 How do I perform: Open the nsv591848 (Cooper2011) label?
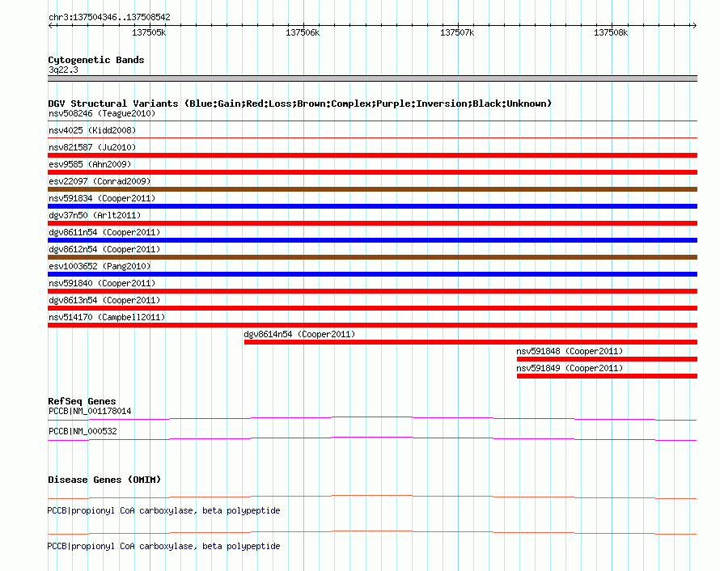pyautogui.click(x=570, y=351)
